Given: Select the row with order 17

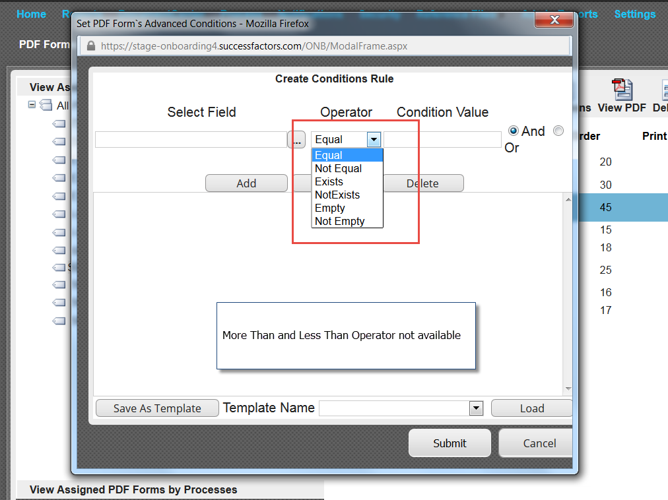Looking at the screenshot, I should point(605,310).
